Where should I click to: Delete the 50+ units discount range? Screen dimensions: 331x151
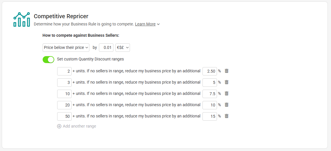coord(227,116)
